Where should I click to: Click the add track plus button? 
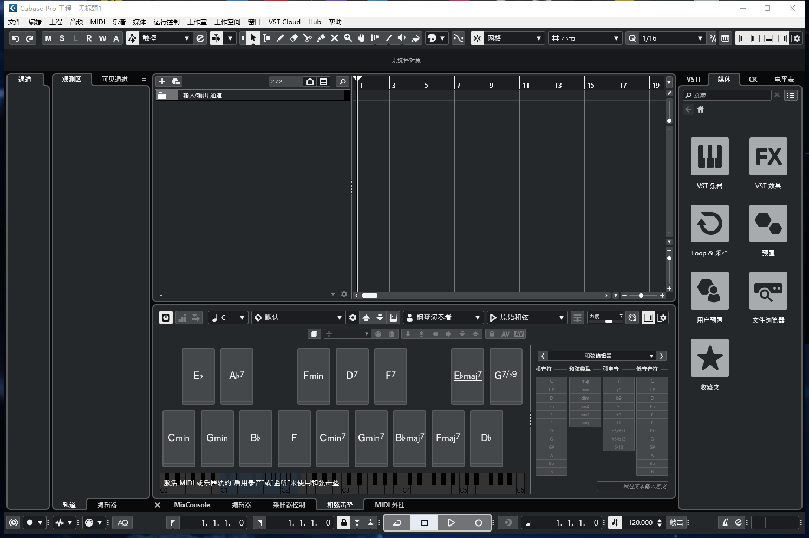(162, 82)
